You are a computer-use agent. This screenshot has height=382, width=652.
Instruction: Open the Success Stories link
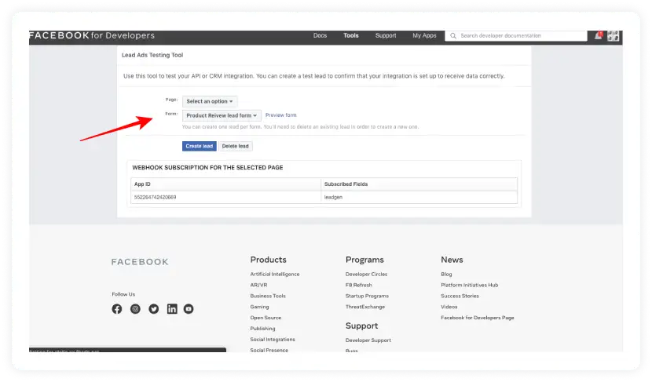click(460, 296)
